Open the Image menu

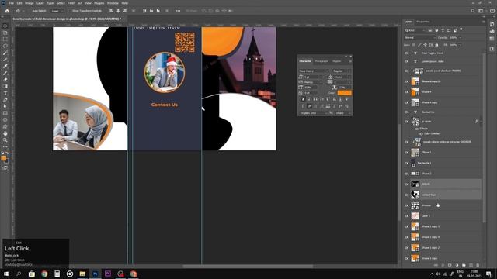pyautogui.click(x=30, y=3)
